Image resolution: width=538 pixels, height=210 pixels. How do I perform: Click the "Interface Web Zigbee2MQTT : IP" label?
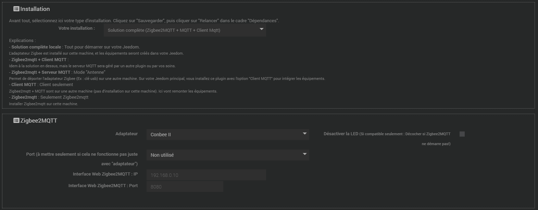pyautogui.click(x=105, y=174)
